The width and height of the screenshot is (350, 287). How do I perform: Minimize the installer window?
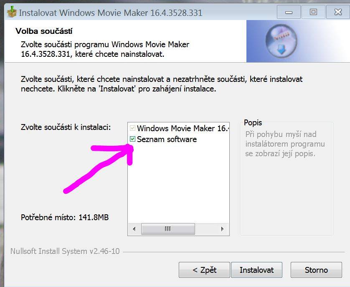coord(289,12)
